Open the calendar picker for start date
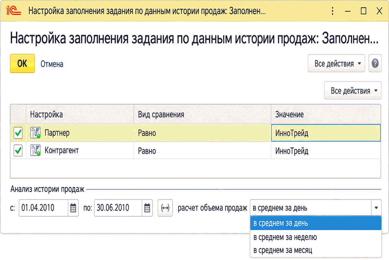The image size is (389, 260). click(x=73, y=208)
